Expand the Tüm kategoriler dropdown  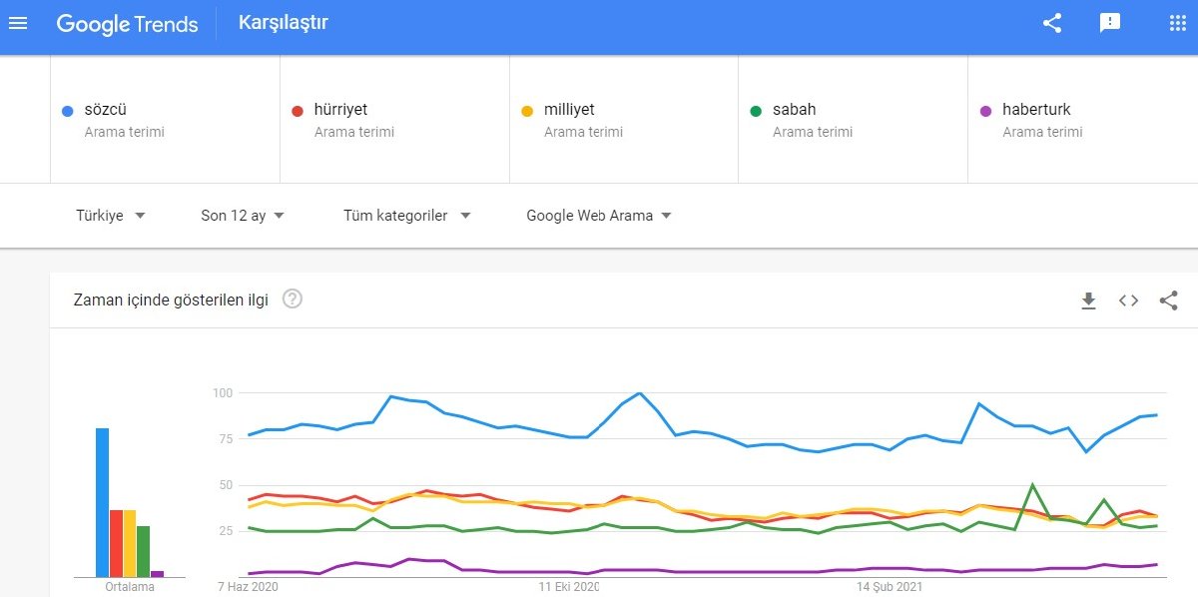click(x=407, y=216)
